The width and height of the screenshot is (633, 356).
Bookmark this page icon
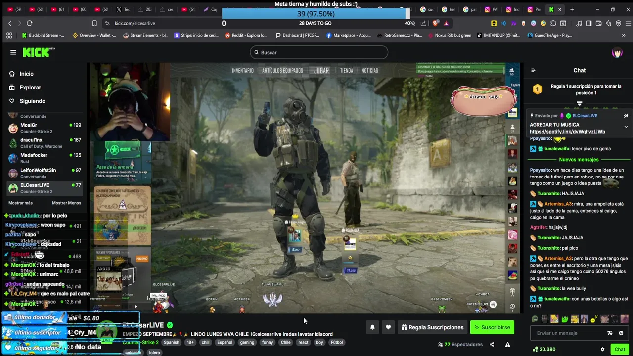pyautogui.click(x=94, y=23)
